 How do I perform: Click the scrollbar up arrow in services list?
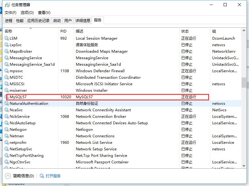pyautogui.click(x=244, y=30)
